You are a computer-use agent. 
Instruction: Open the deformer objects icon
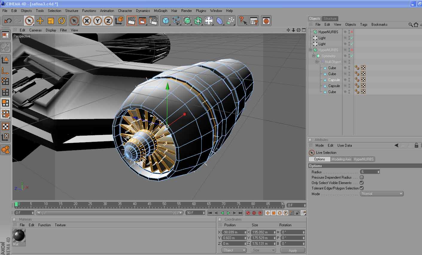220,21
